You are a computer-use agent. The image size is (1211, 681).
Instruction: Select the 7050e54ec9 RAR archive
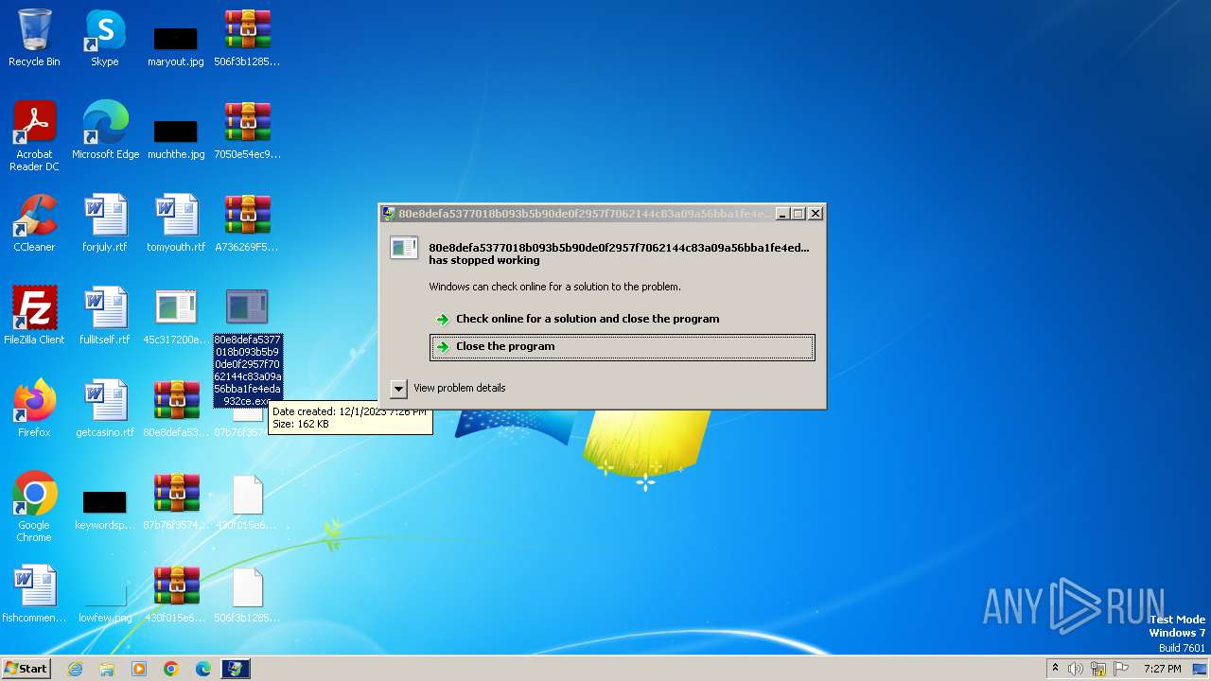[247, 131]
